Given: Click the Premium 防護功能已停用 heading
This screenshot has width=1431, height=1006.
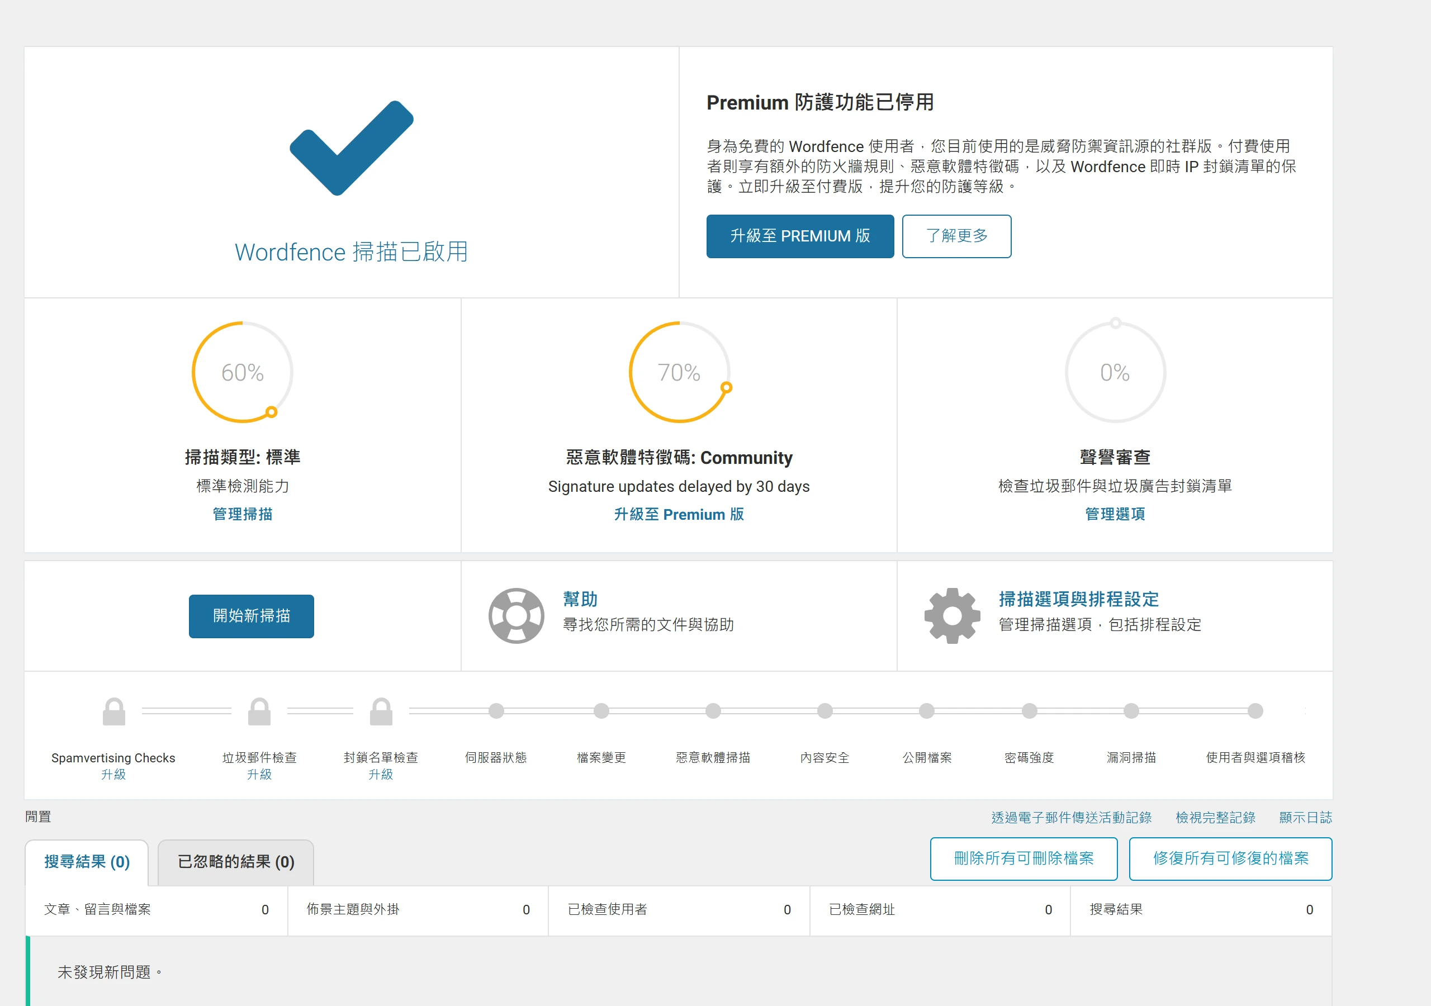Looking at the screenshot, I should click(820, 102).
